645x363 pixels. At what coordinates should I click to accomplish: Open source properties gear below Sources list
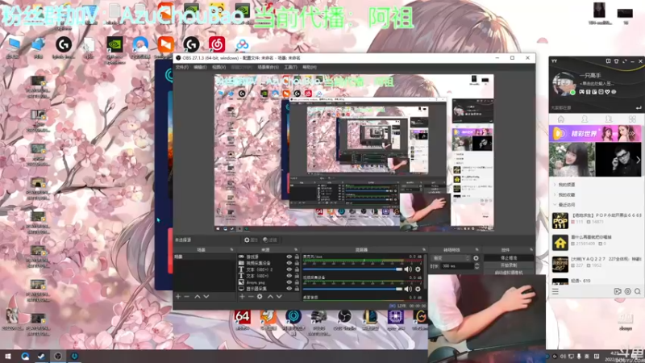[x=260, y=296]
